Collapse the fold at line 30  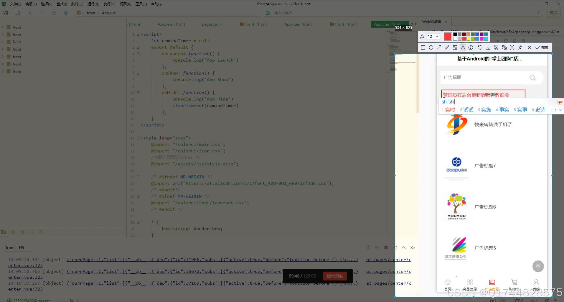tap(138, 222)
